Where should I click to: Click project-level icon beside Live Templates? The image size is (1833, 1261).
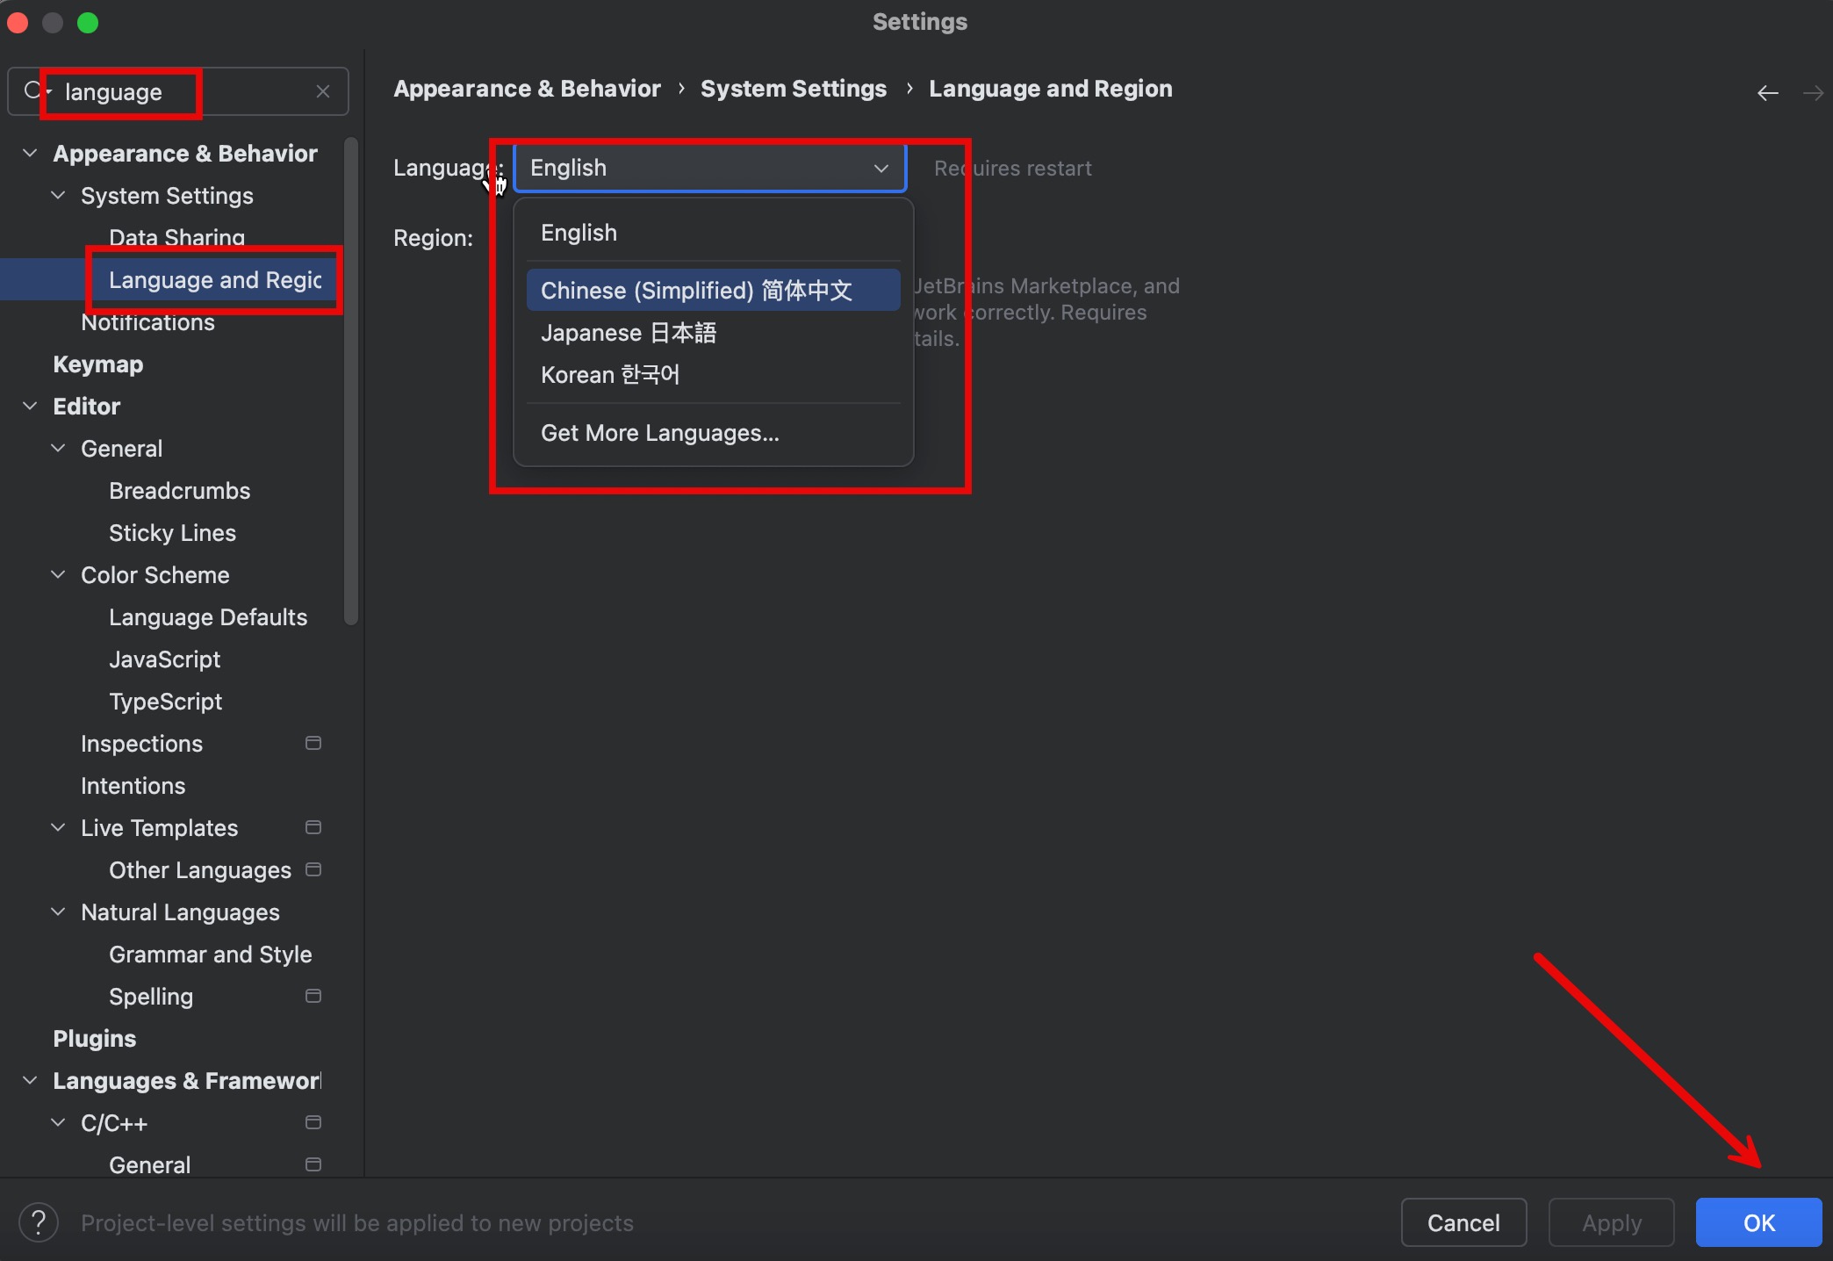pos(313,827)
